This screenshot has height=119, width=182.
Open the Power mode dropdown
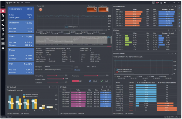click(x=59, y=70)
